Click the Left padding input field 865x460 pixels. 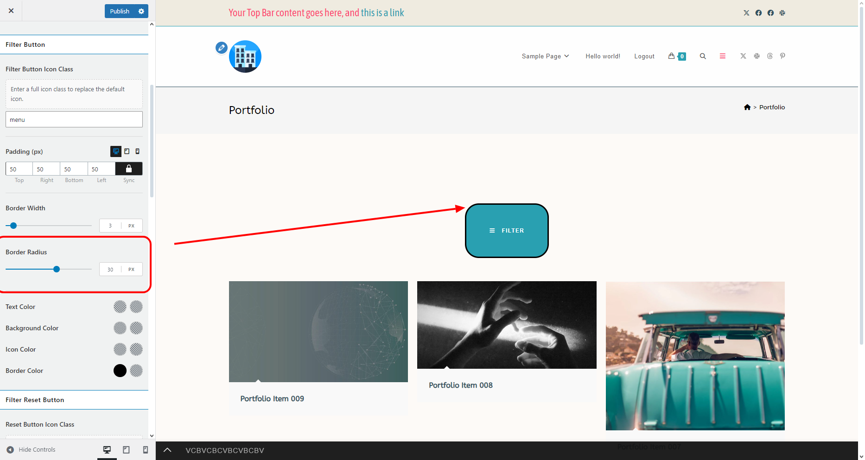click(102, 169)
